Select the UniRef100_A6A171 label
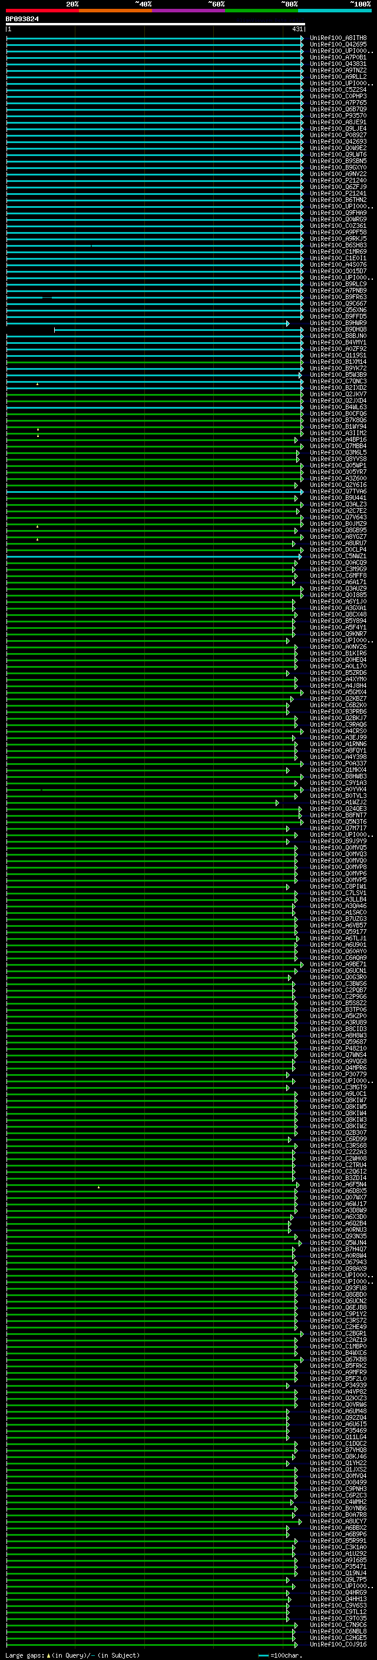377x1660 pixels. (x=338, y=582)
